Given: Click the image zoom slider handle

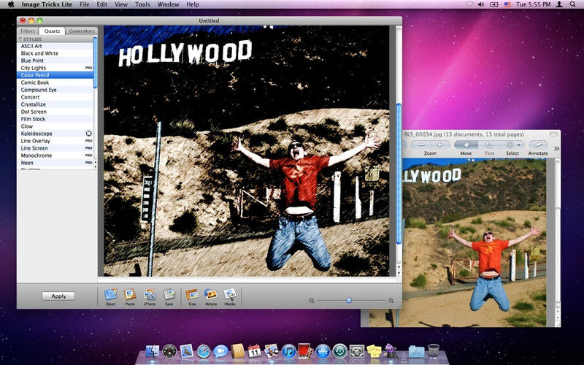Looking at the screenshot, I should pos(349,300).
